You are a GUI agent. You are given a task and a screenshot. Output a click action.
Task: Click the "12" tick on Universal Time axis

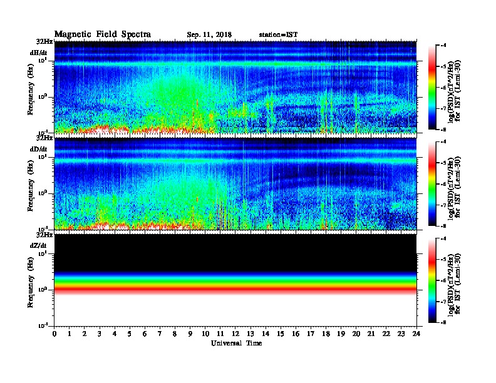235,334
